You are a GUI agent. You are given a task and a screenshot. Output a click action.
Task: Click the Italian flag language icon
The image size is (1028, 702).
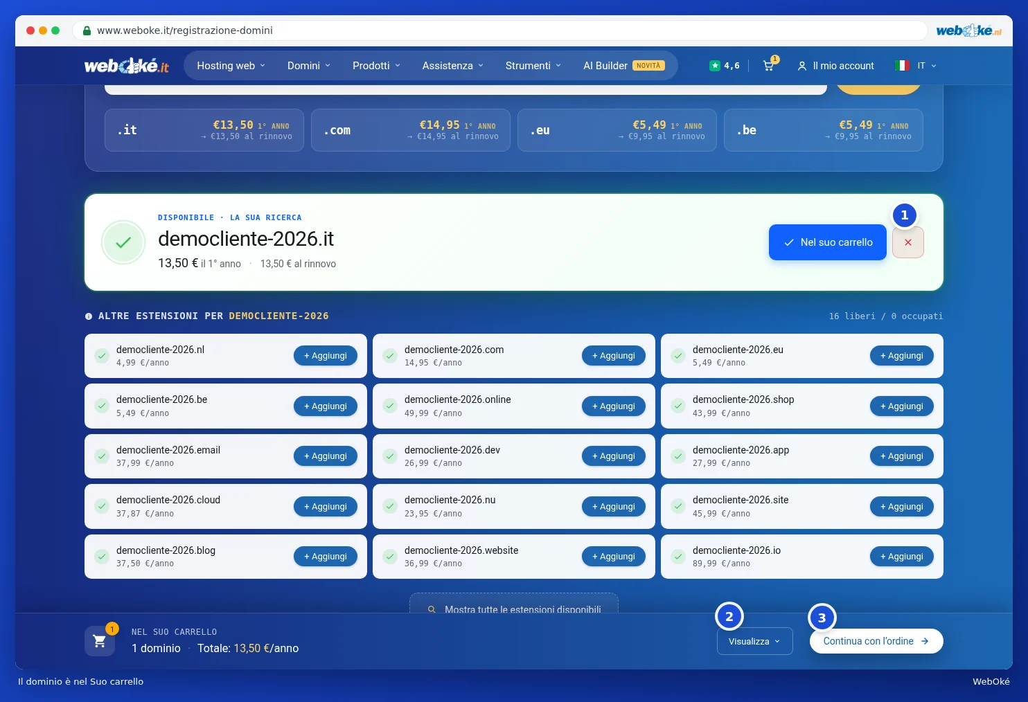902,66
